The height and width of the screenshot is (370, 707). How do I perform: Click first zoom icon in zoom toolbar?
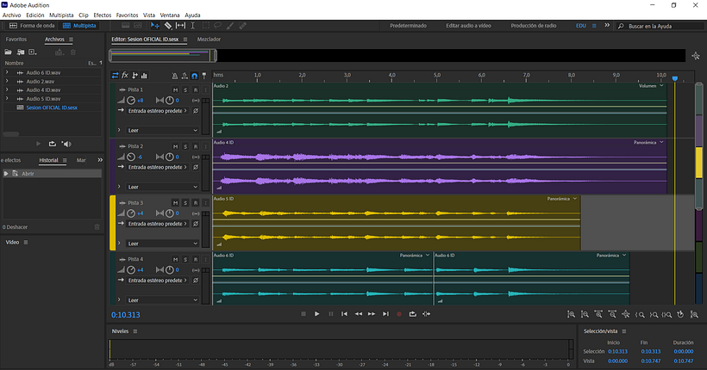[571, 315]
